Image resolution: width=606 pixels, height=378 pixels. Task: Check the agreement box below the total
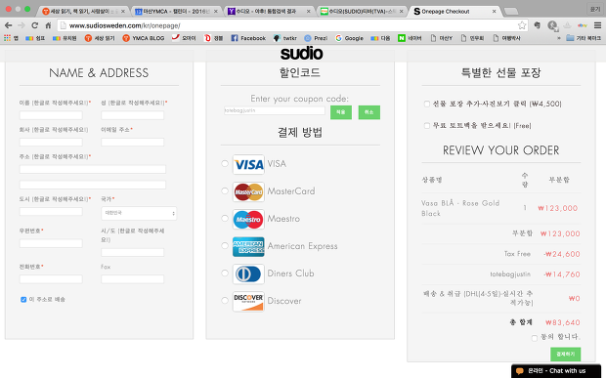pos(534,338)
